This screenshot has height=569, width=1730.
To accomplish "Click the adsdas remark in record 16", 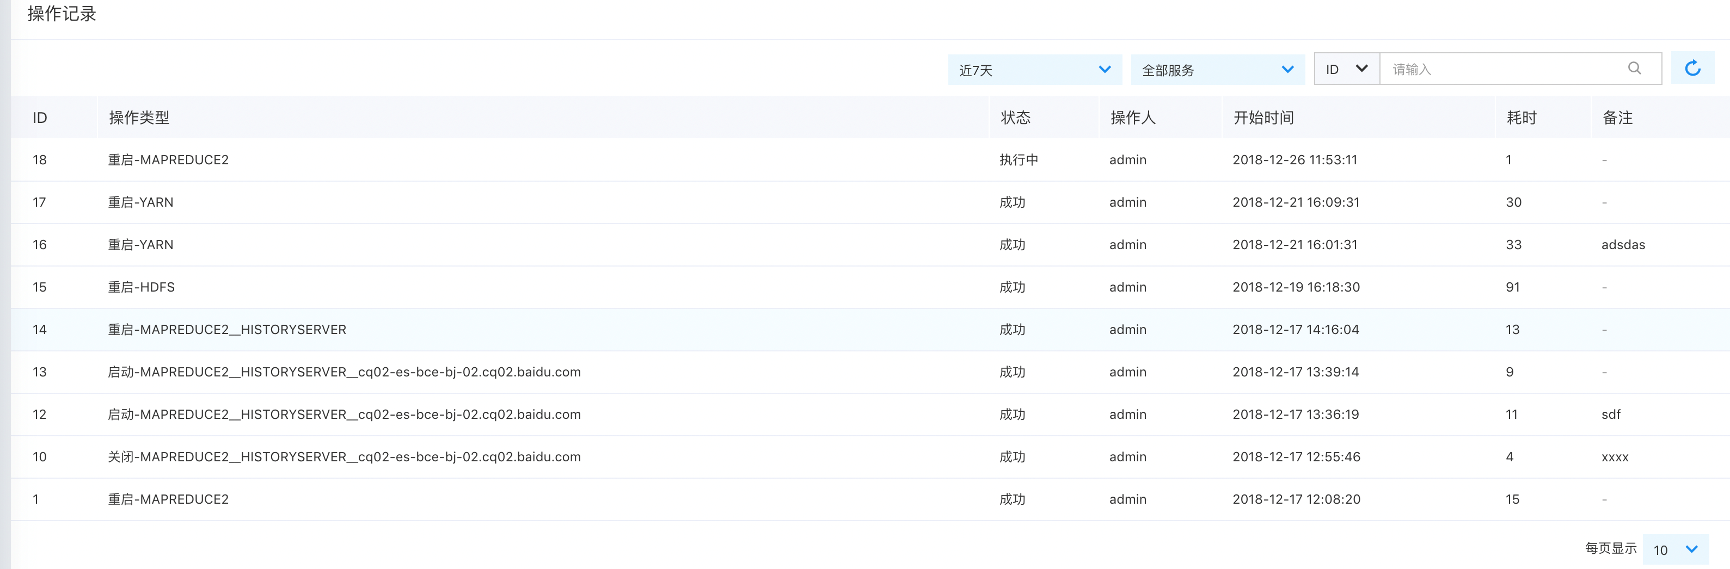I will (x=1623, y=245).
